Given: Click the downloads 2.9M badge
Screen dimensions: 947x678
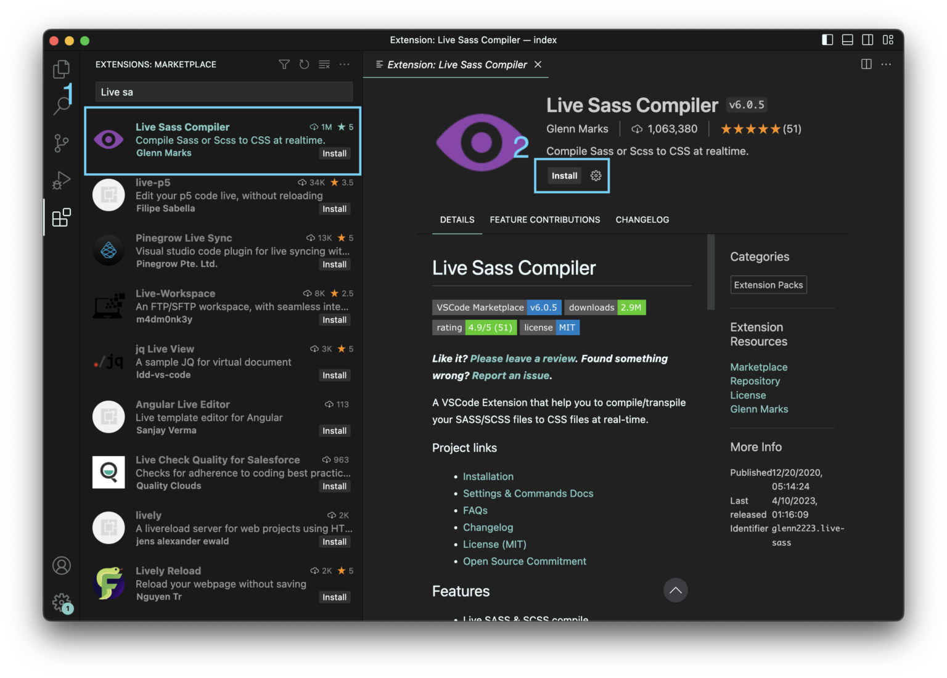Looking at the screenshot, I should point(605,308).
